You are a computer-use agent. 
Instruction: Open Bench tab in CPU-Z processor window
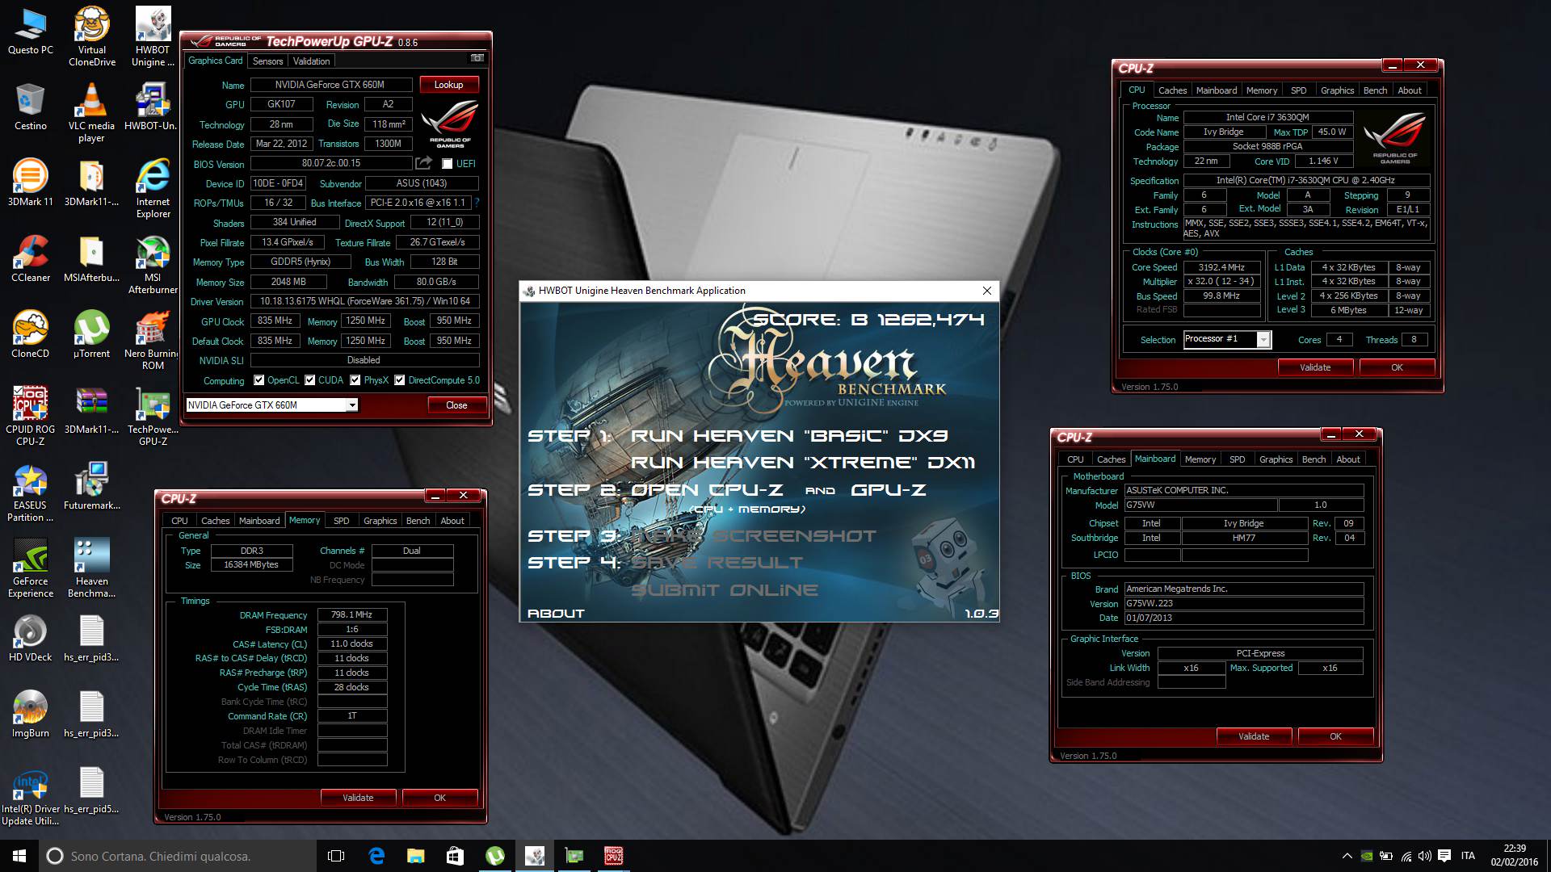1375,90
